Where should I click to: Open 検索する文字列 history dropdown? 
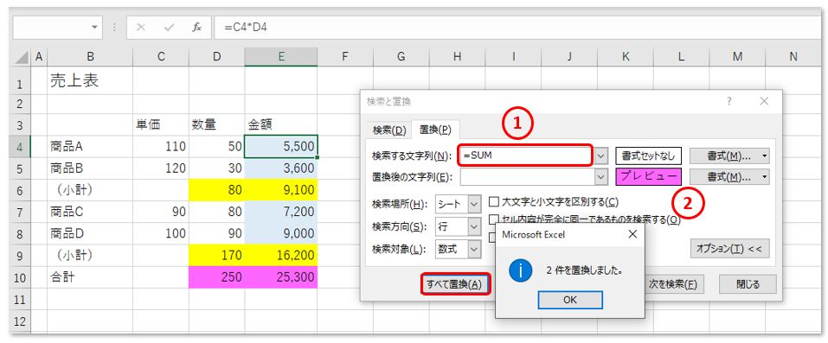point(601,156)
